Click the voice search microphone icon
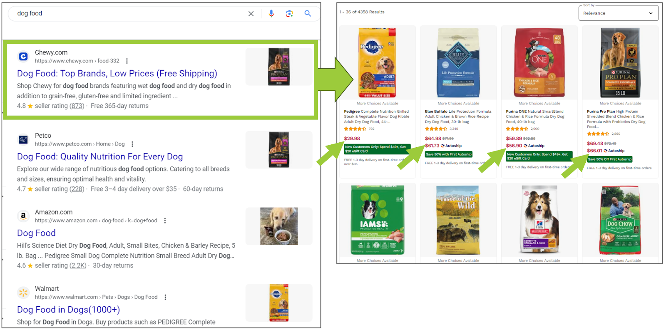This screenshot has height=330, width=666. pos(271,14)
